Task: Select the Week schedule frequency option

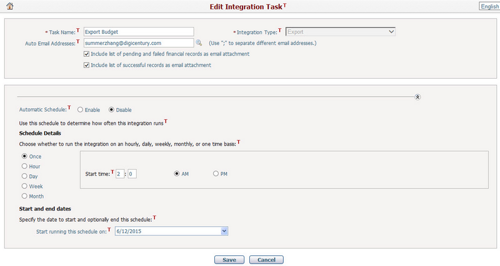Action: (x=24, y=186)
